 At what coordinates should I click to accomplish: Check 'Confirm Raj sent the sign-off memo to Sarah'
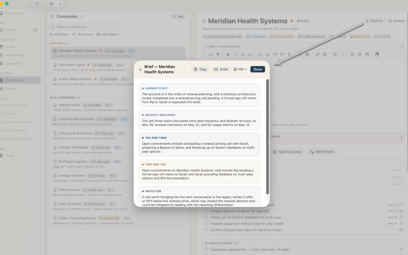click(207, 230)
